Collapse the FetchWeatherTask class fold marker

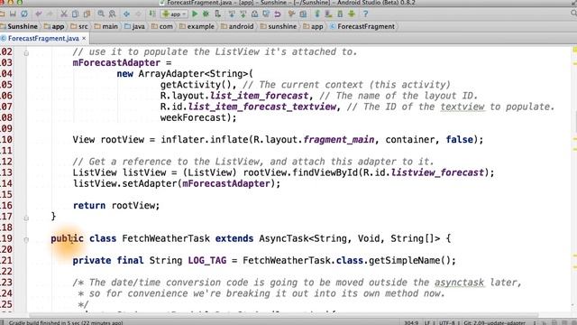(x=26, y=240)
